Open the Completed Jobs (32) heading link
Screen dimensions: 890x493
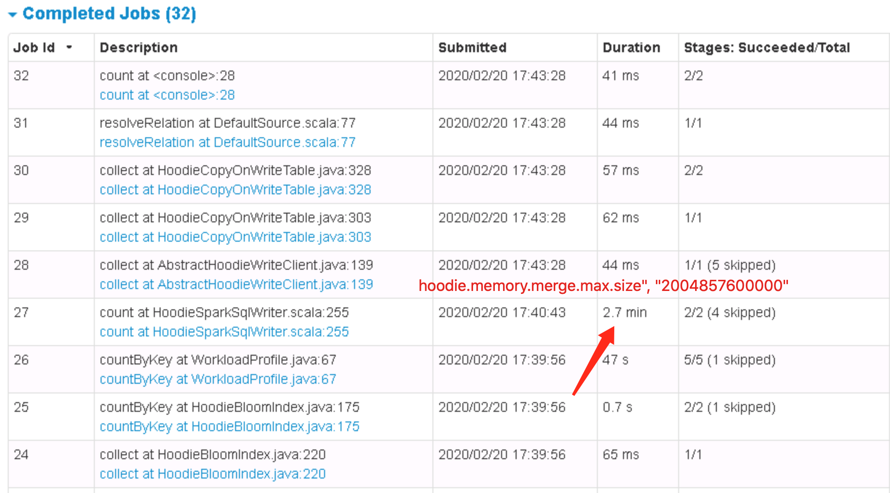click(109, 14)
